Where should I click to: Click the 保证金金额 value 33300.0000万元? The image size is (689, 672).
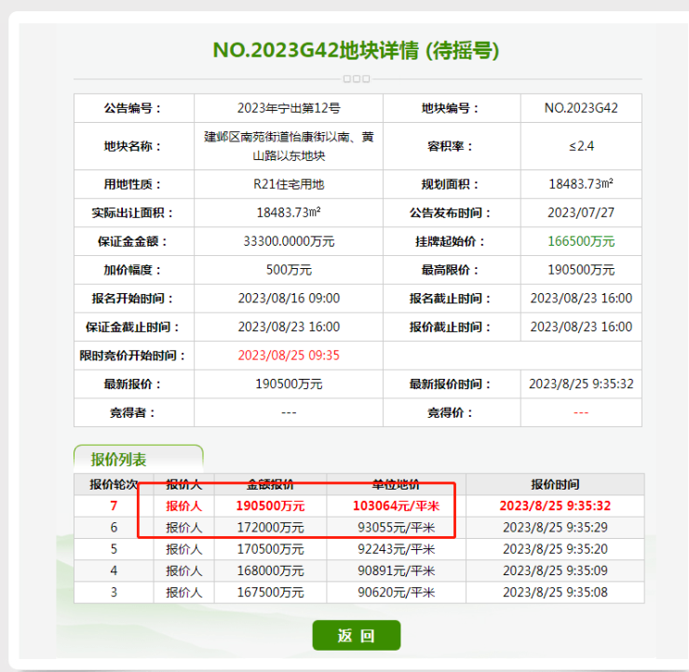tap(289, 241)
